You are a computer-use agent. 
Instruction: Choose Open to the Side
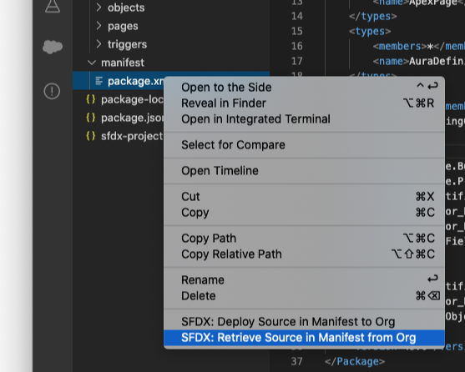(x=304, y=87)
